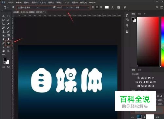Align text left
The width and height of the screenshot is (164, 119).
[93, 7]
